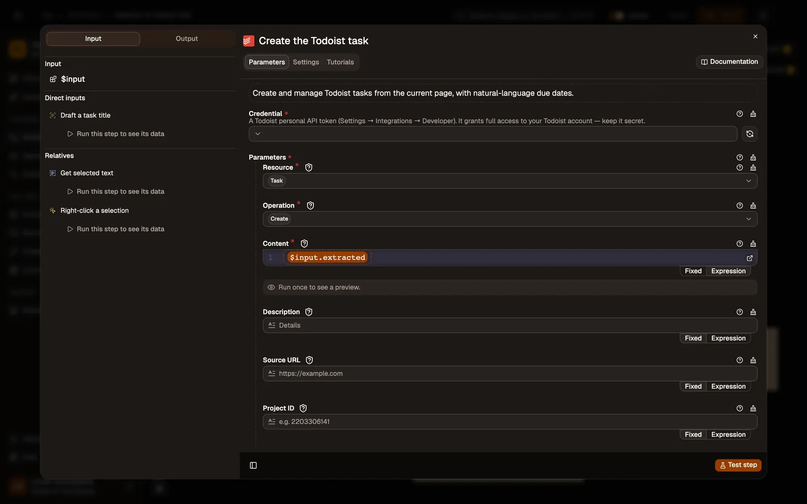Click the robot icon for Parameters
This screenshot has width=807, height=504.
point(753,157)
